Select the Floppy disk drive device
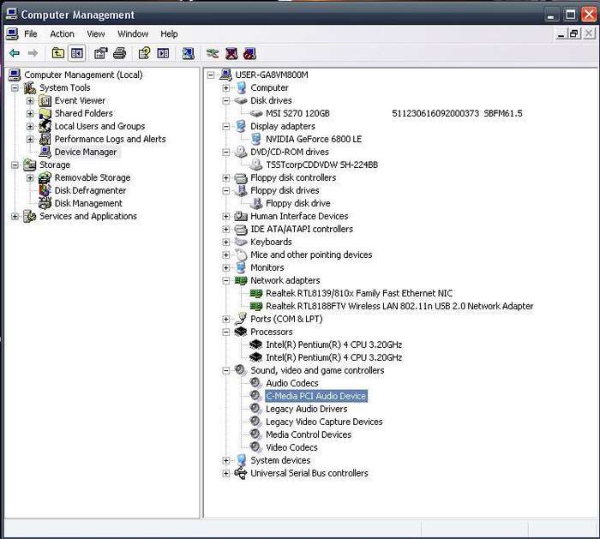 coord(298,203)
